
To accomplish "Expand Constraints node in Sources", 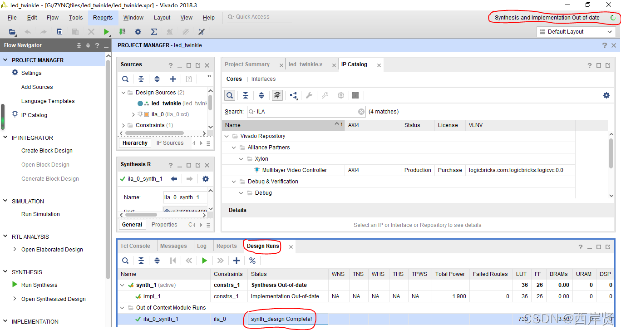I will pos(124,125).
